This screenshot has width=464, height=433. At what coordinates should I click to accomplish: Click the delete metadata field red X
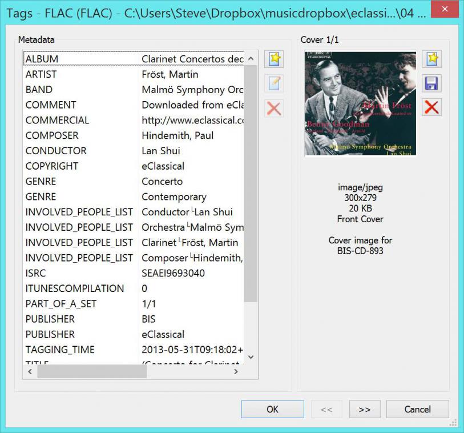[x=274, y=108]
